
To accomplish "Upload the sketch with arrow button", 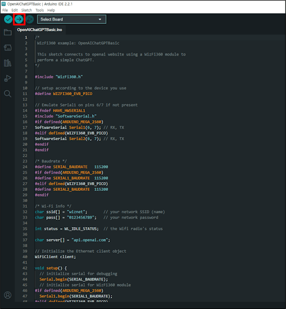I will (x=19, y=19).
